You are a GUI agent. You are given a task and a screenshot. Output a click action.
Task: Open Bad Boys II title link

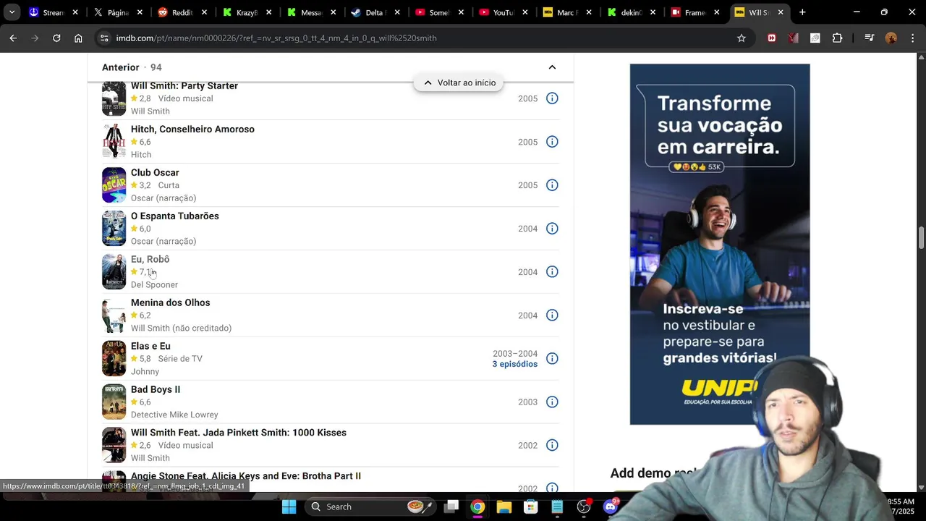pos(156,389)
